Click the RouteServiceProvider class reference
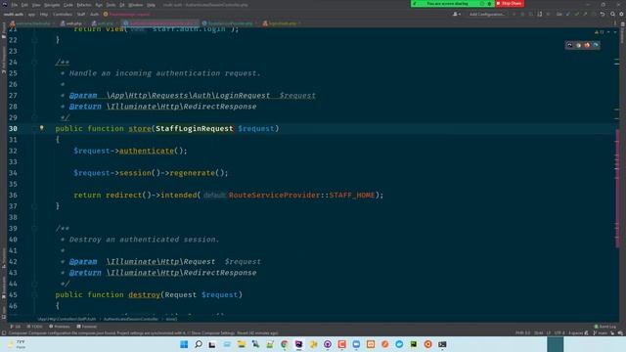 [274, 196]
